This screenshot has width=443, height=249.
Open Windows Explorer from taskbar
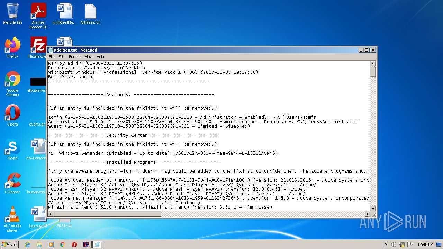pos(39,244)
